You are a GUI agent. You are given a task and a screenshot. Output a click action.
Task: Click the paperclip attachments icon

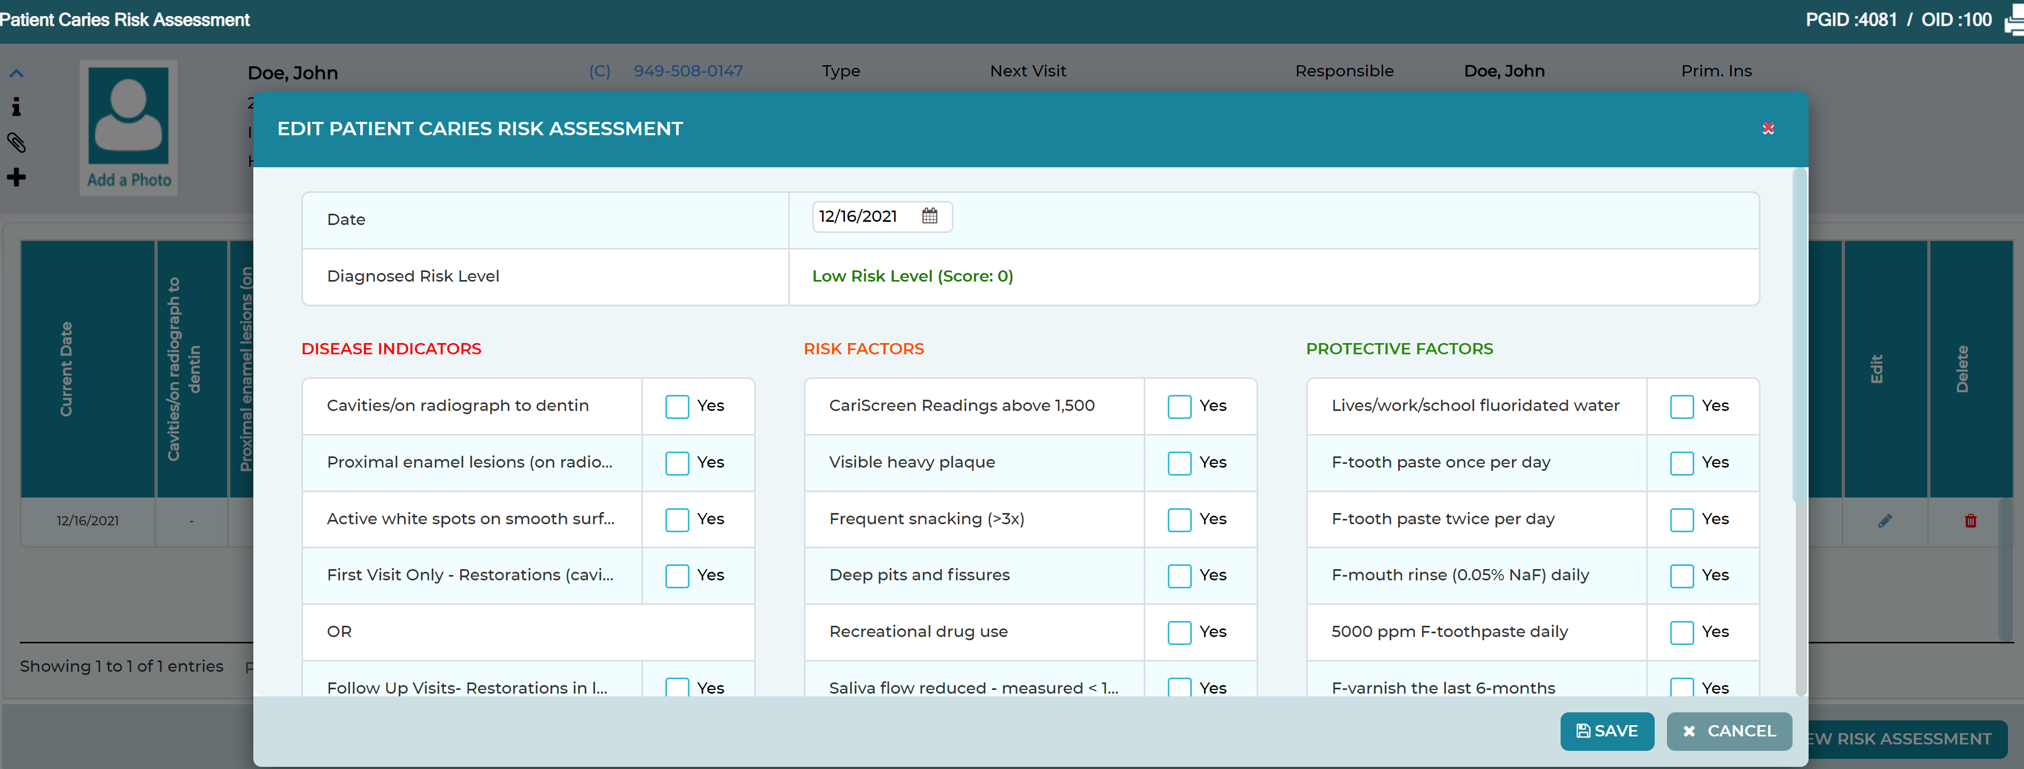coord(17,142)
